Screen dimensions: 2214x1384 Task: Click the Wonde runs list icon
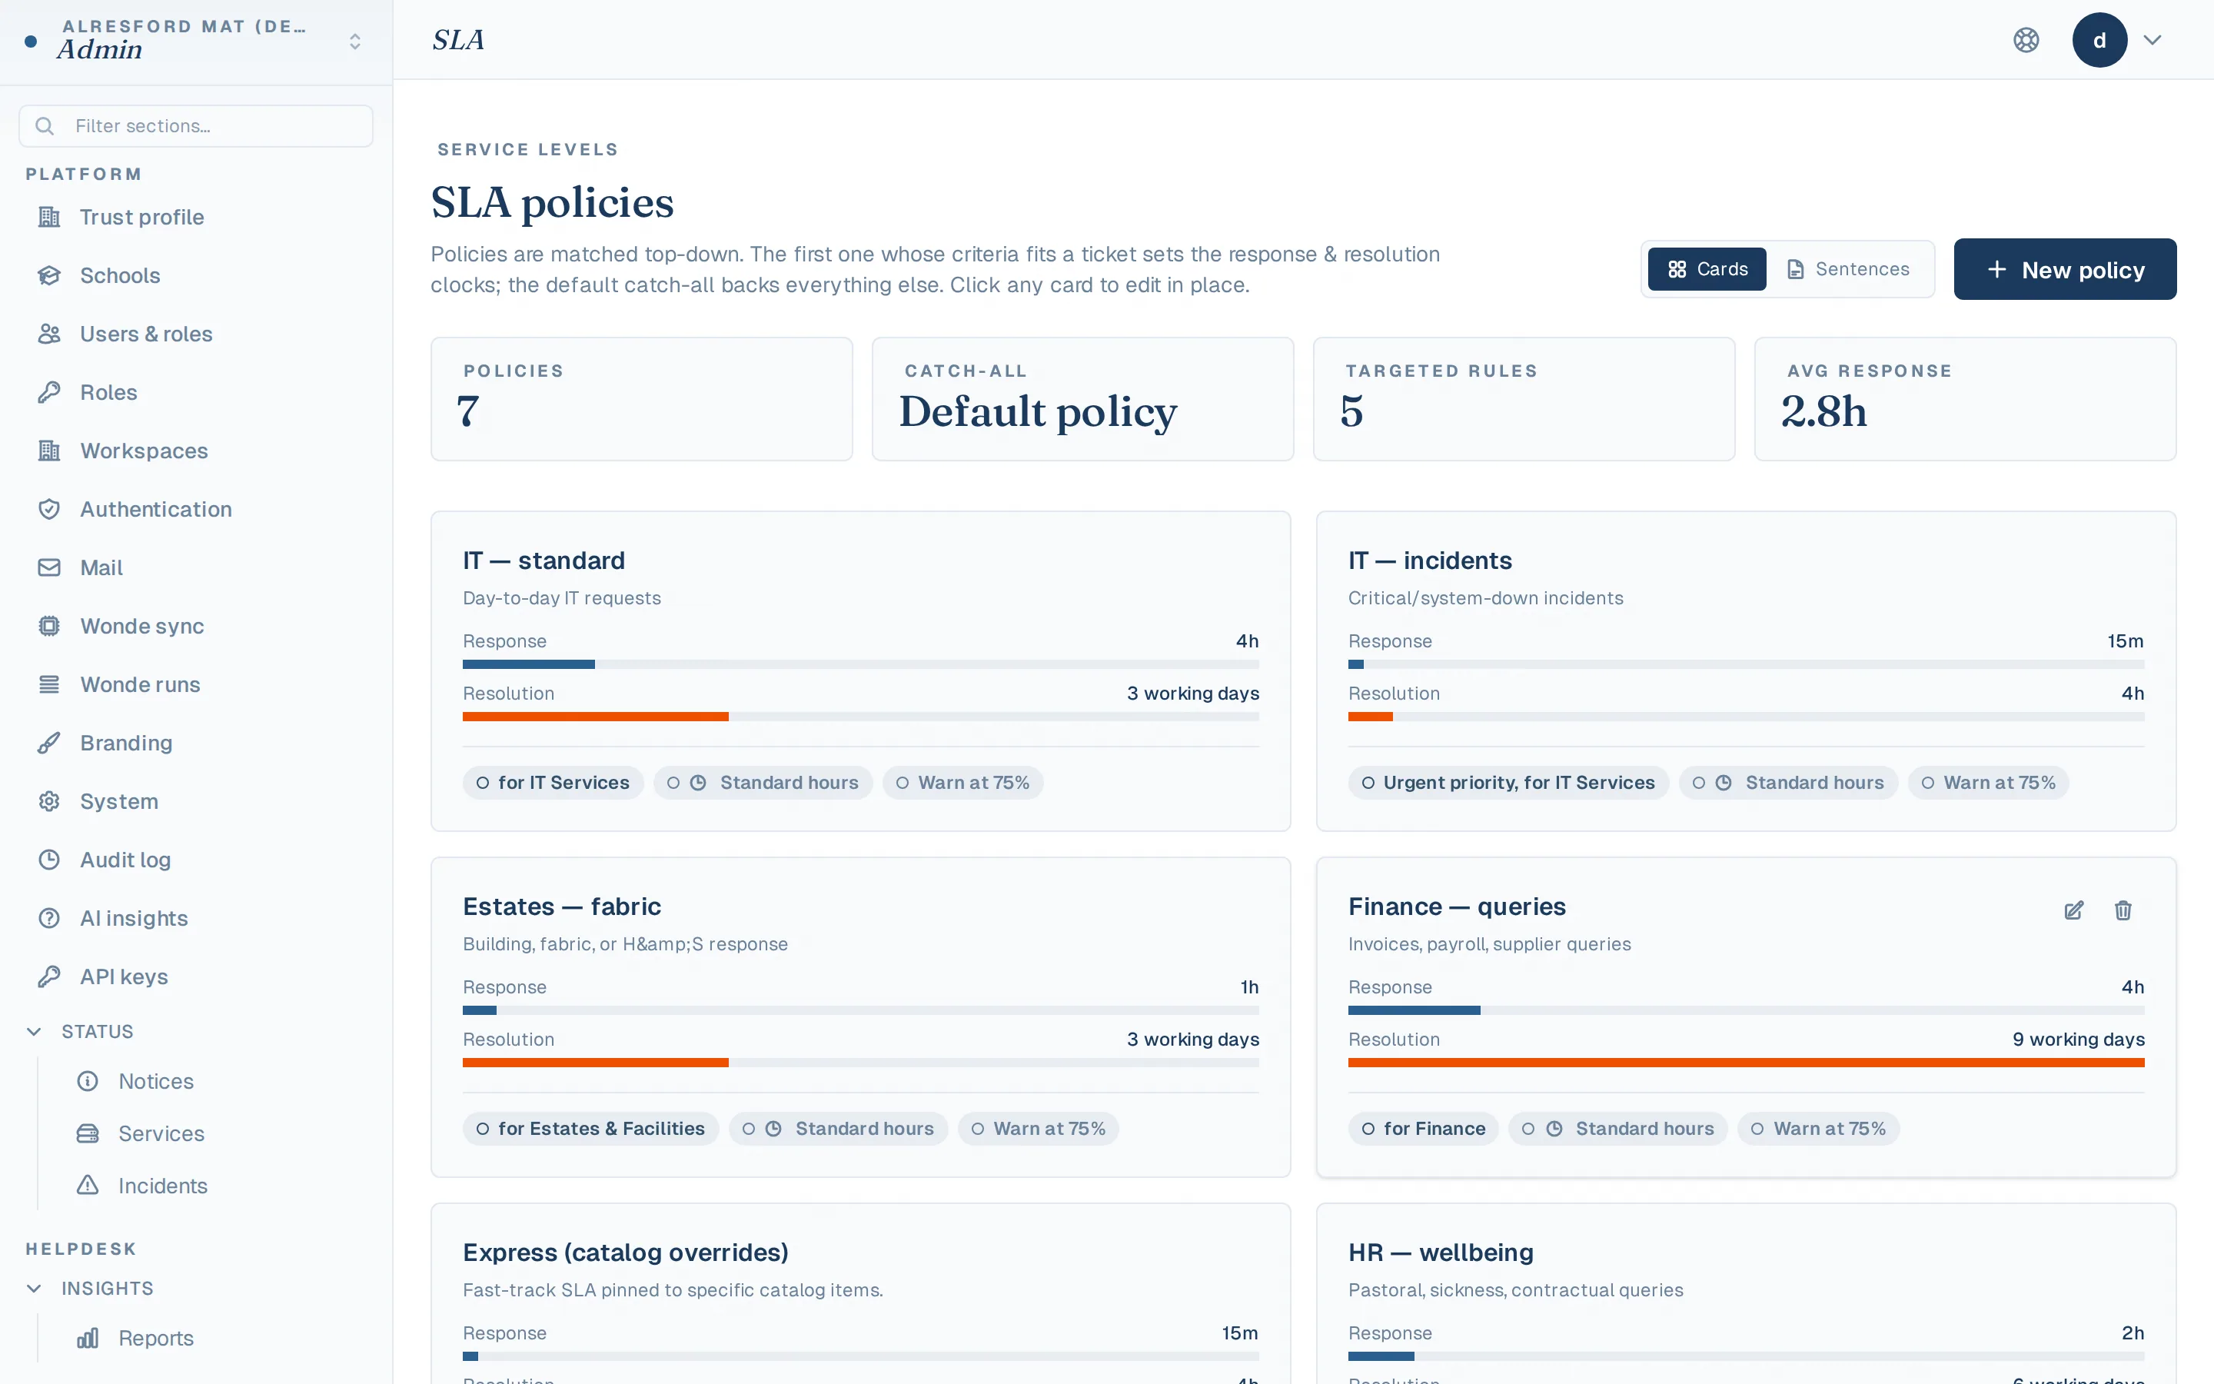coord(49,684)
